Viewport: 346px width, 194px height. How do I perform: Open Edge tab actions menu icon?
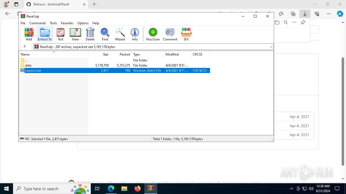coord(16,4)
